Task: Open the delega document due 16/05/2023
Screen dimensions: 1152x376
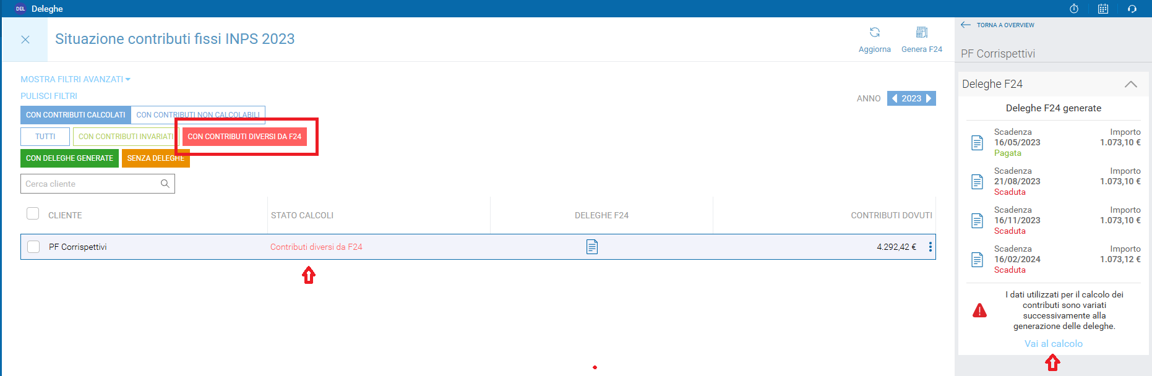Action: (978, 143)
